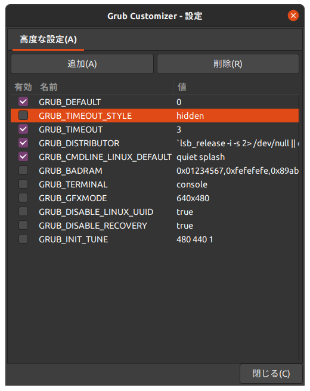The image size is (310, 391).
Task: Select the GRUB_CMDLINE_LINUX_DEFAULT name cell
Action: click(x=105, y=157)
